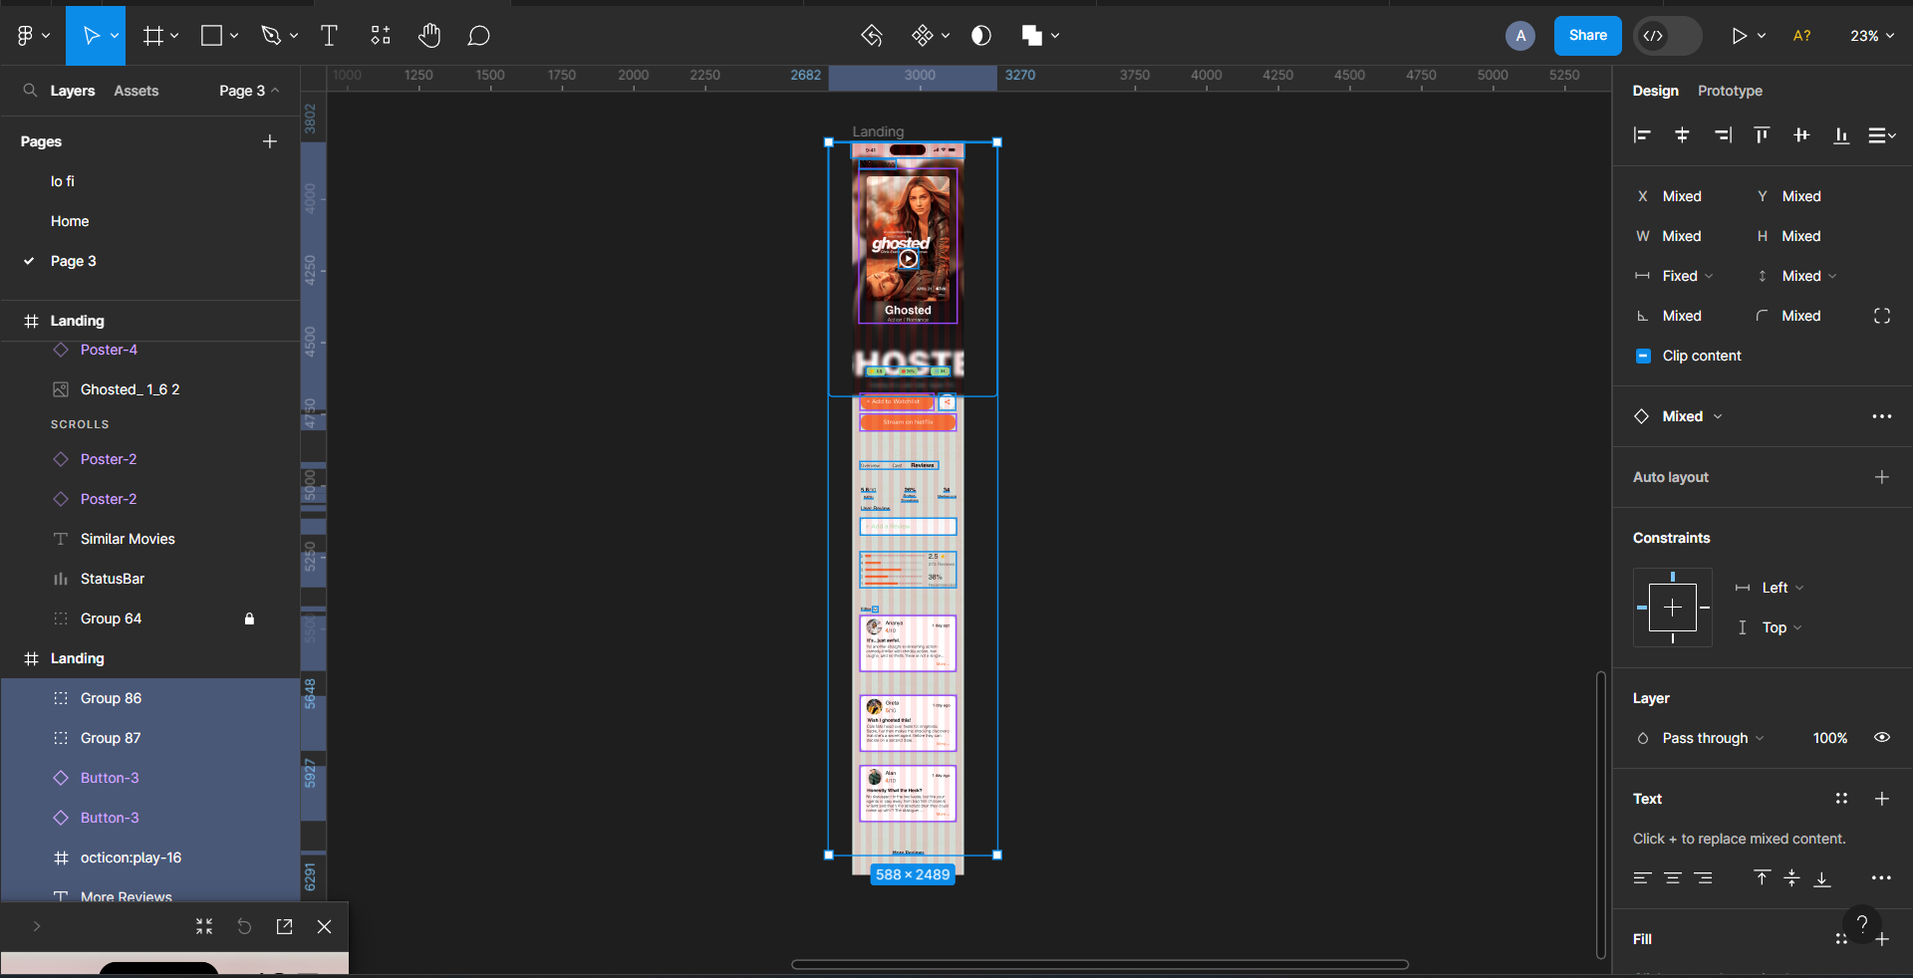
Task: Collapse the bottom-left preview panel
Action: pos(204,926)
